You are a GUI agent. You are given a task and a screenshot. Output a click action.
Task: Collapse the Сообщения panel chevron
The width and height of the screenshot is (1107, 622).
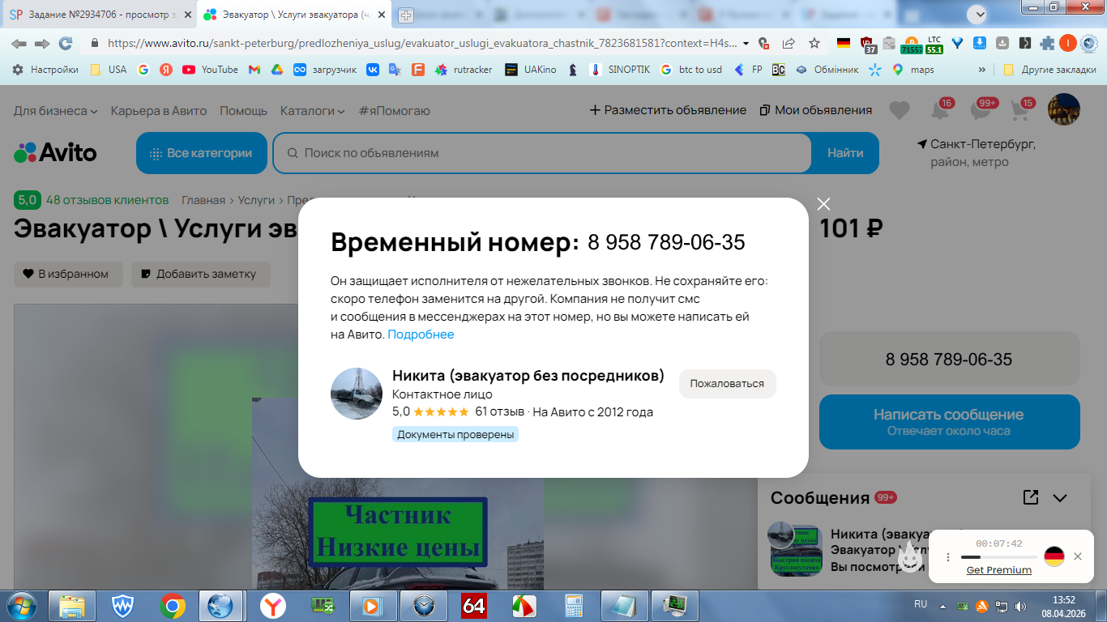point(1060,498)
